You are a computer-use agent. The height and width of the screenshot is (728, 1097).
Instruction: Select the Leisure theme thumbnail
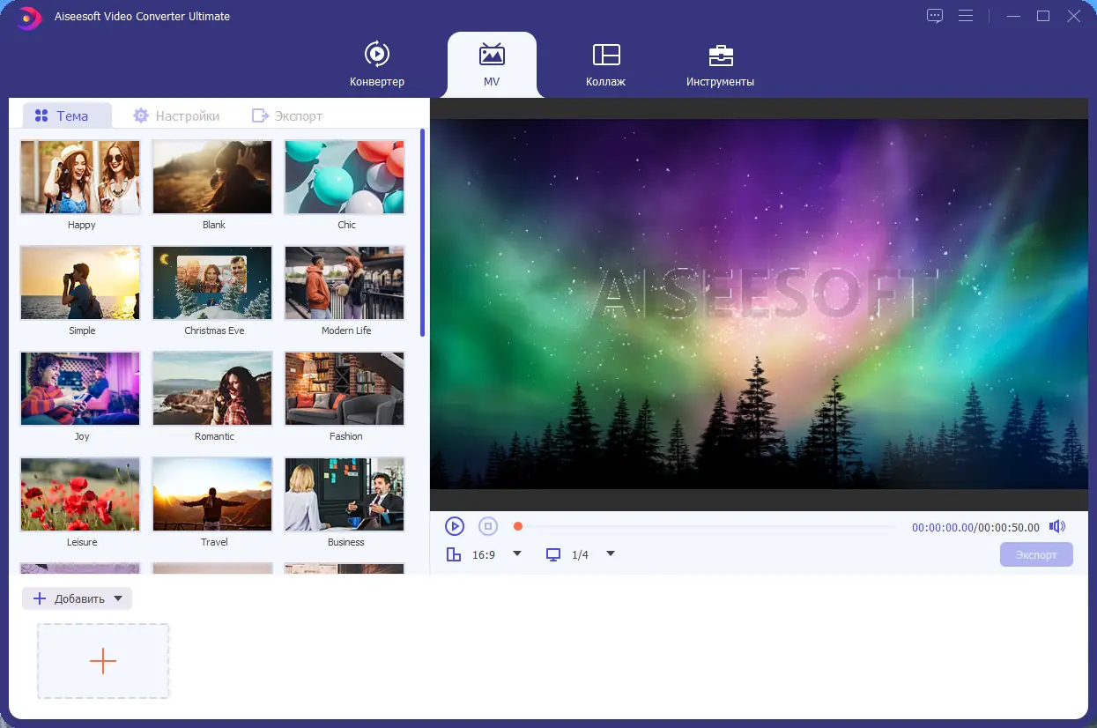point(80,494)
